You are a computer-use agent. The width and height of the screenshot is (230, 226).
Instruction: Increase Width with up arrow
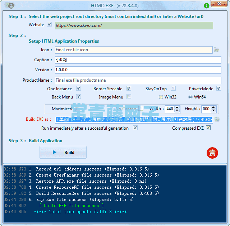coord(177,107)
